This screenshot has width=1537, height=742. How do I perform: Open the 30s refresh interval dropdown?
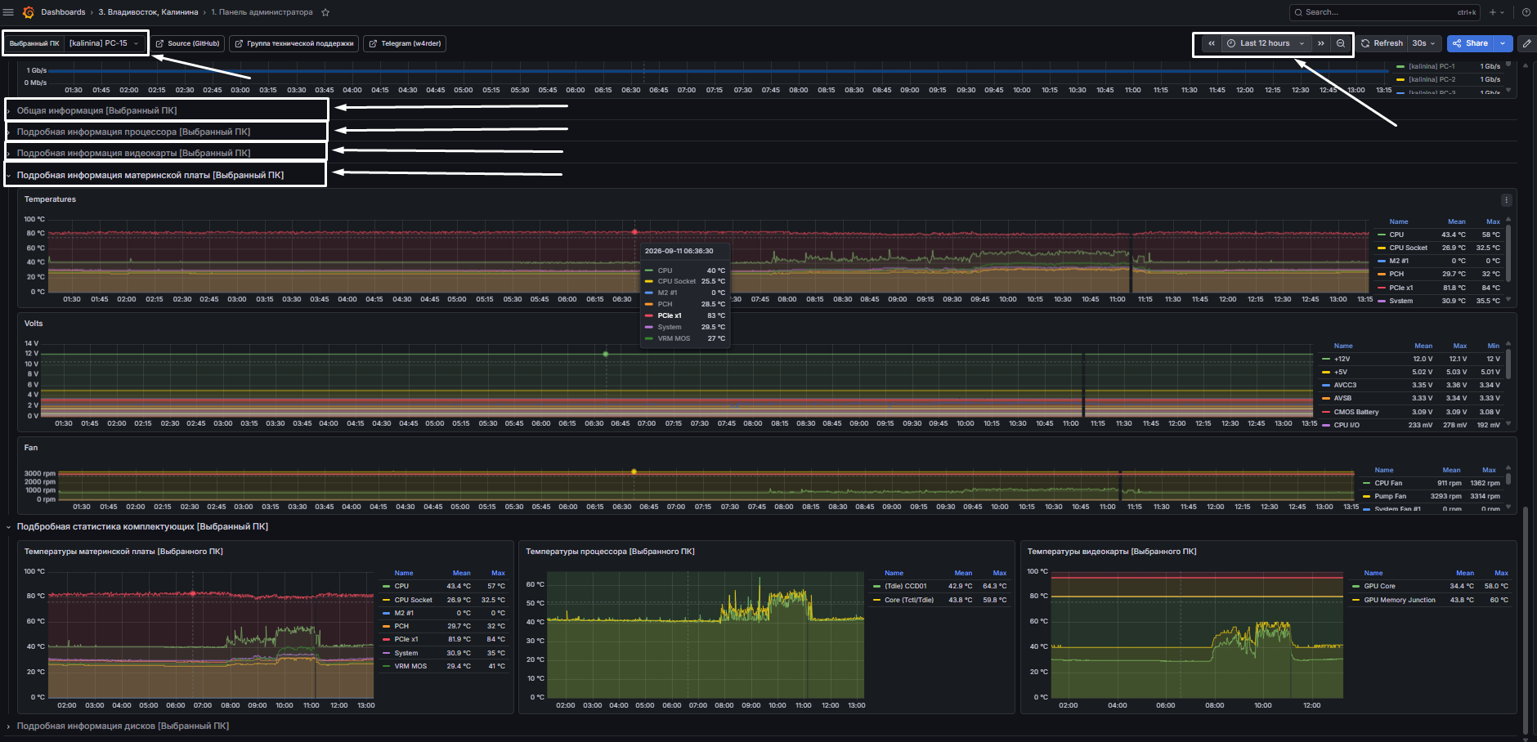1423,43
